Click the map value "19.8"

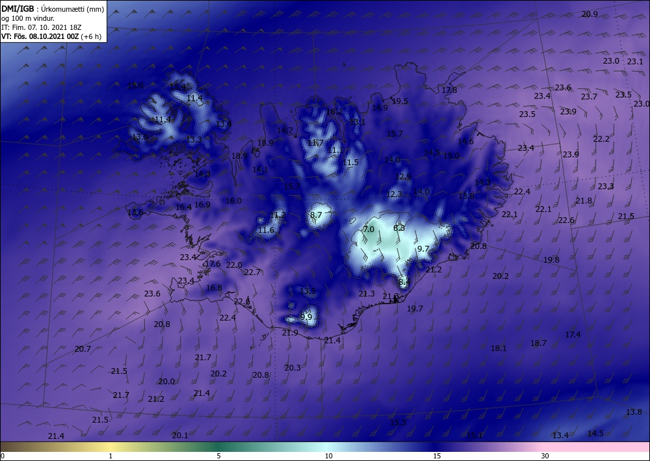click(551, 260)
